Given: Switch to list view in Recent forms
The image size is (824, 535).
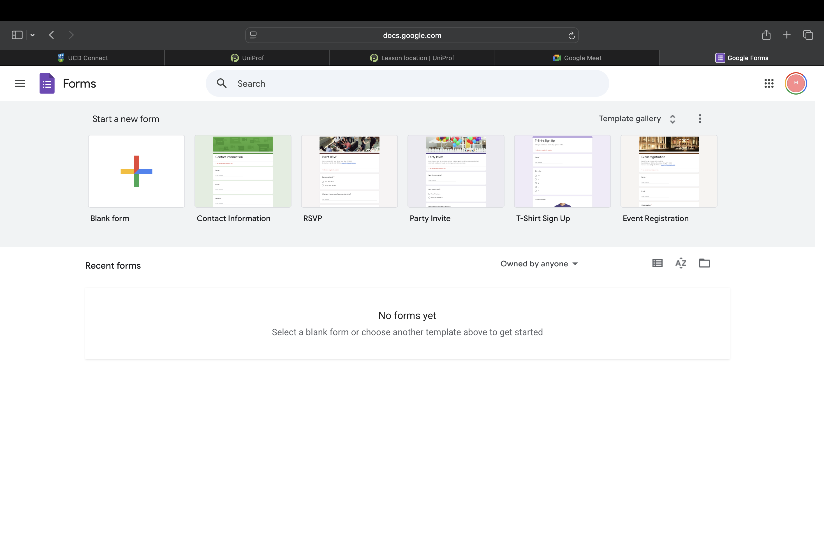Looking at the screenshot, I should (657, 263).
